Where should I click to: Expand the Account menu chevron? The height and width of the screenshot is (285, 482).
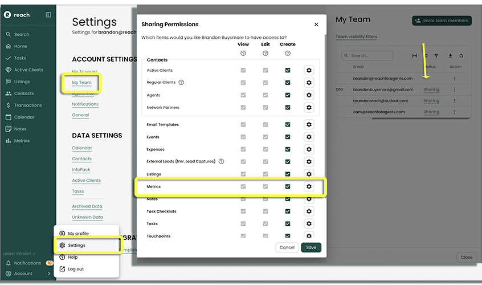[x=50, y=274]
